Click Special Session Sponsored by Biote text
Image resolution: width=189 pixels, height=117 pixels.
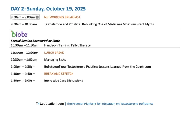coord(35,41)
